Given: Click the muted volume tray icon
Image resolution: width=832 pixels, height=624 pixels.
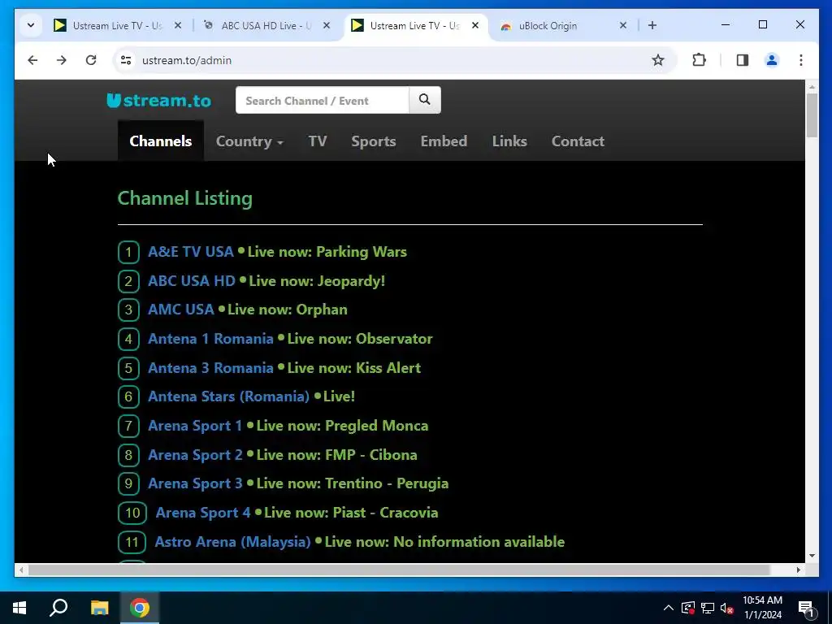Looking at the screenshot, I should pos(727,608).
